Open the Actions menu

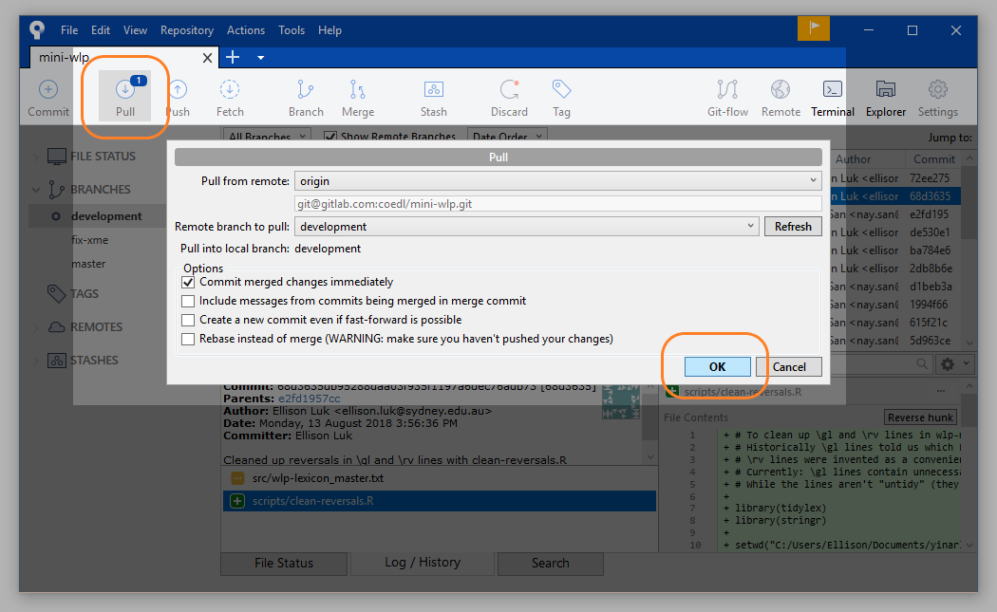246,29
